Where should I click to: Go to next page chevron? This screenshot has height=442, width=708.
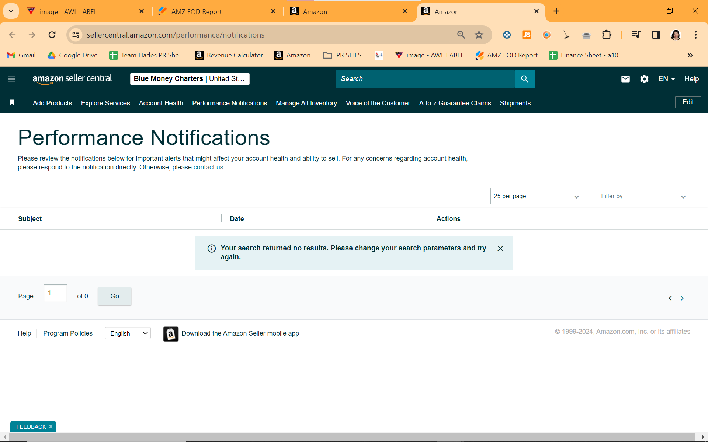click(x=682, y=298)
